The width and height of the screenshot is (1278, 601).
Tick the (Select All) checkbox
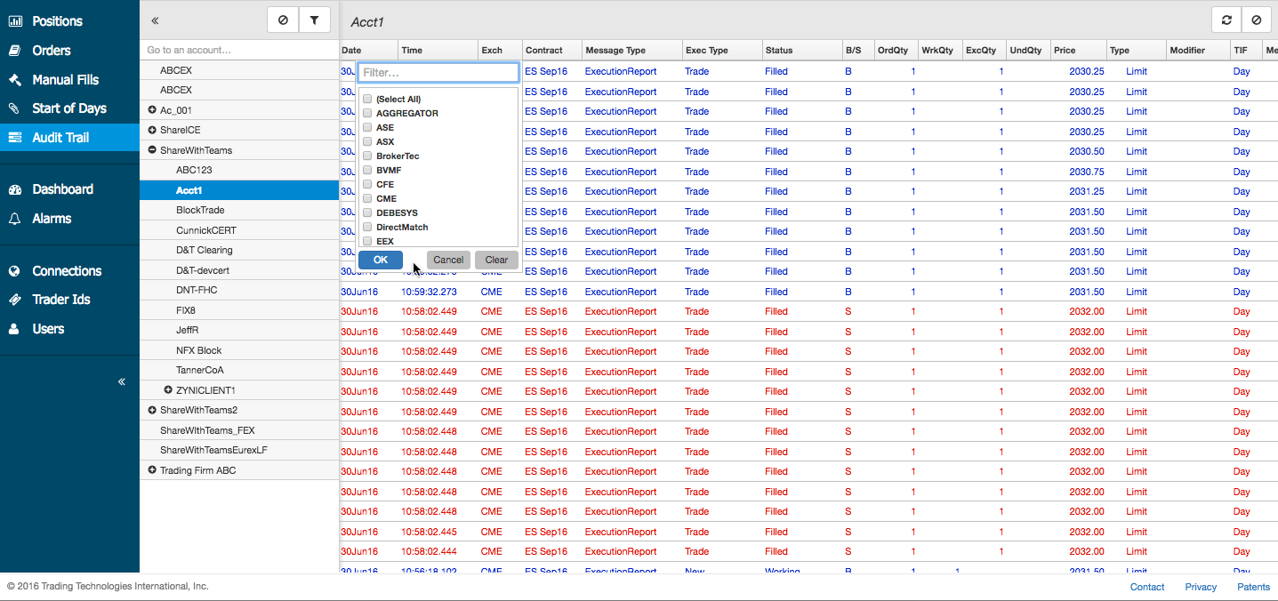click(367, 100)
